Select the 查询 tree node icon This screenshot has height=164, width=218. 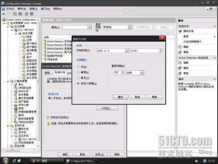16,115
